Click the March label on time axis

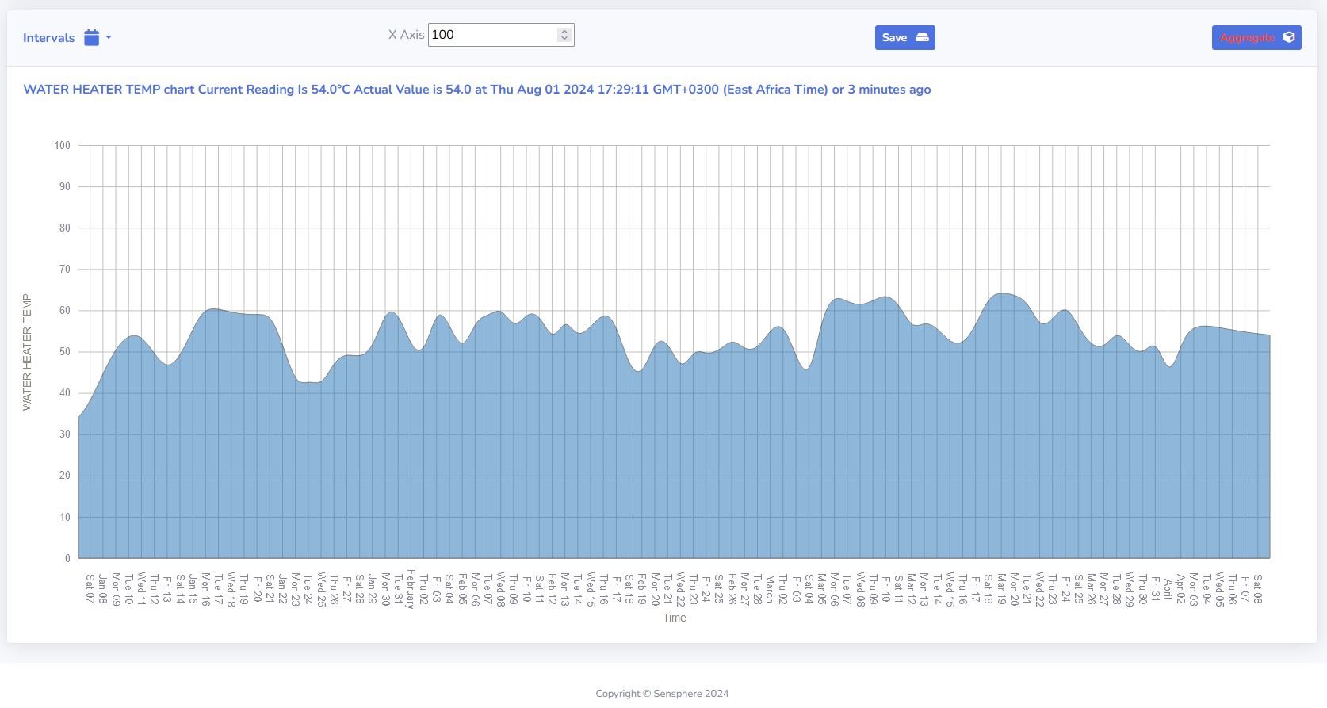(770, 588)
